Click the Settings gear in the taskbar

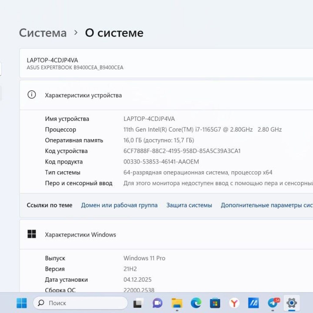tap(292, 303)
